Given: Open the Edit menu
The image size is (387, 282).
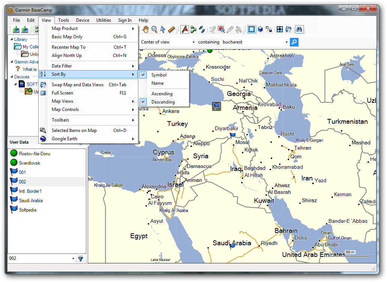Looking at the screenshot, I should 31,20.
